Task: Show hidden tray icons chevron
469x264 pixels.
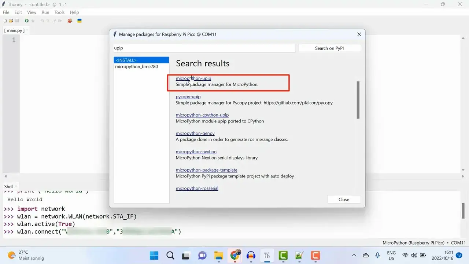Action: pyautogui.click(x=354, y=255)
